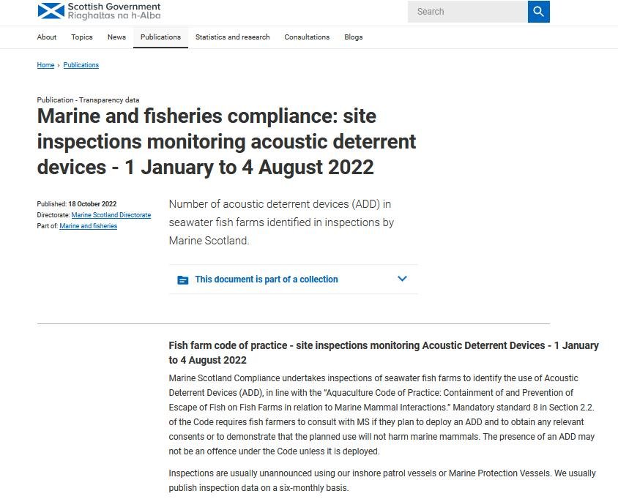Open the News section
618x499 pixels.
coord(116,37)
